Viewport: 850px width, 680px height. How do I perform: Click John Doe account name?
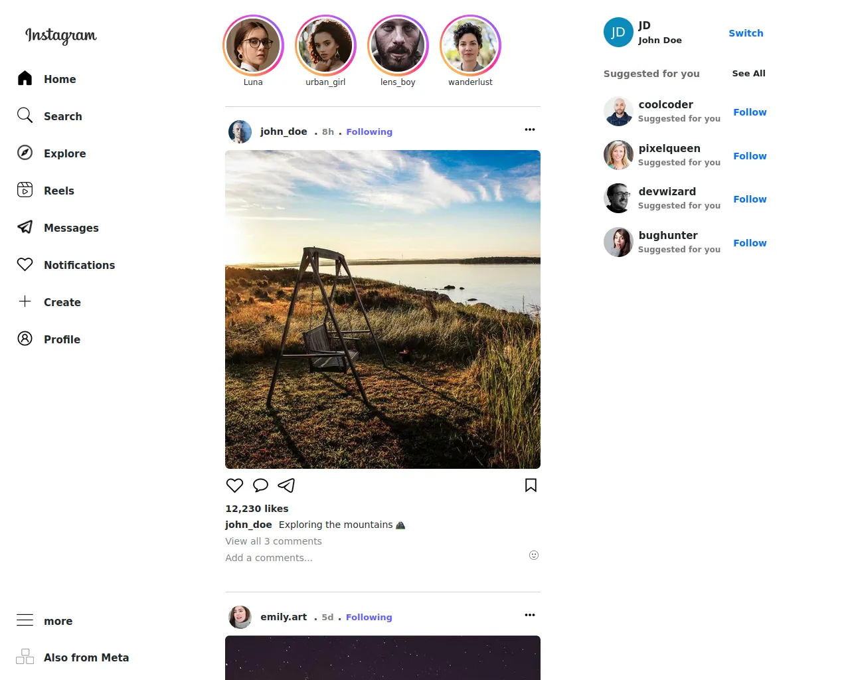tap(660, 40)
